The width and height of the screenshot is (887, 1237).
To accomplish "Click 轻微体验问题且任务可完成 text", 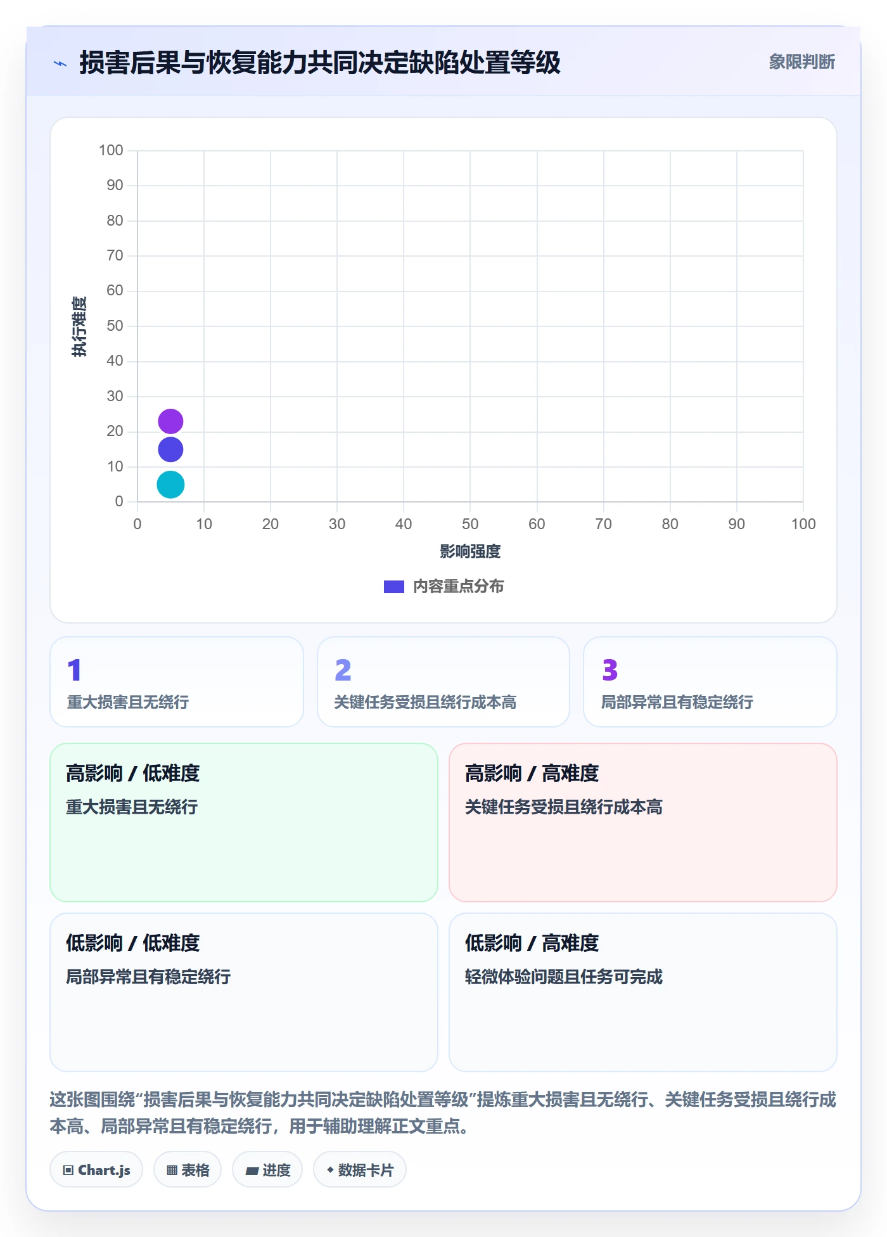I will (x=564, y=977).
